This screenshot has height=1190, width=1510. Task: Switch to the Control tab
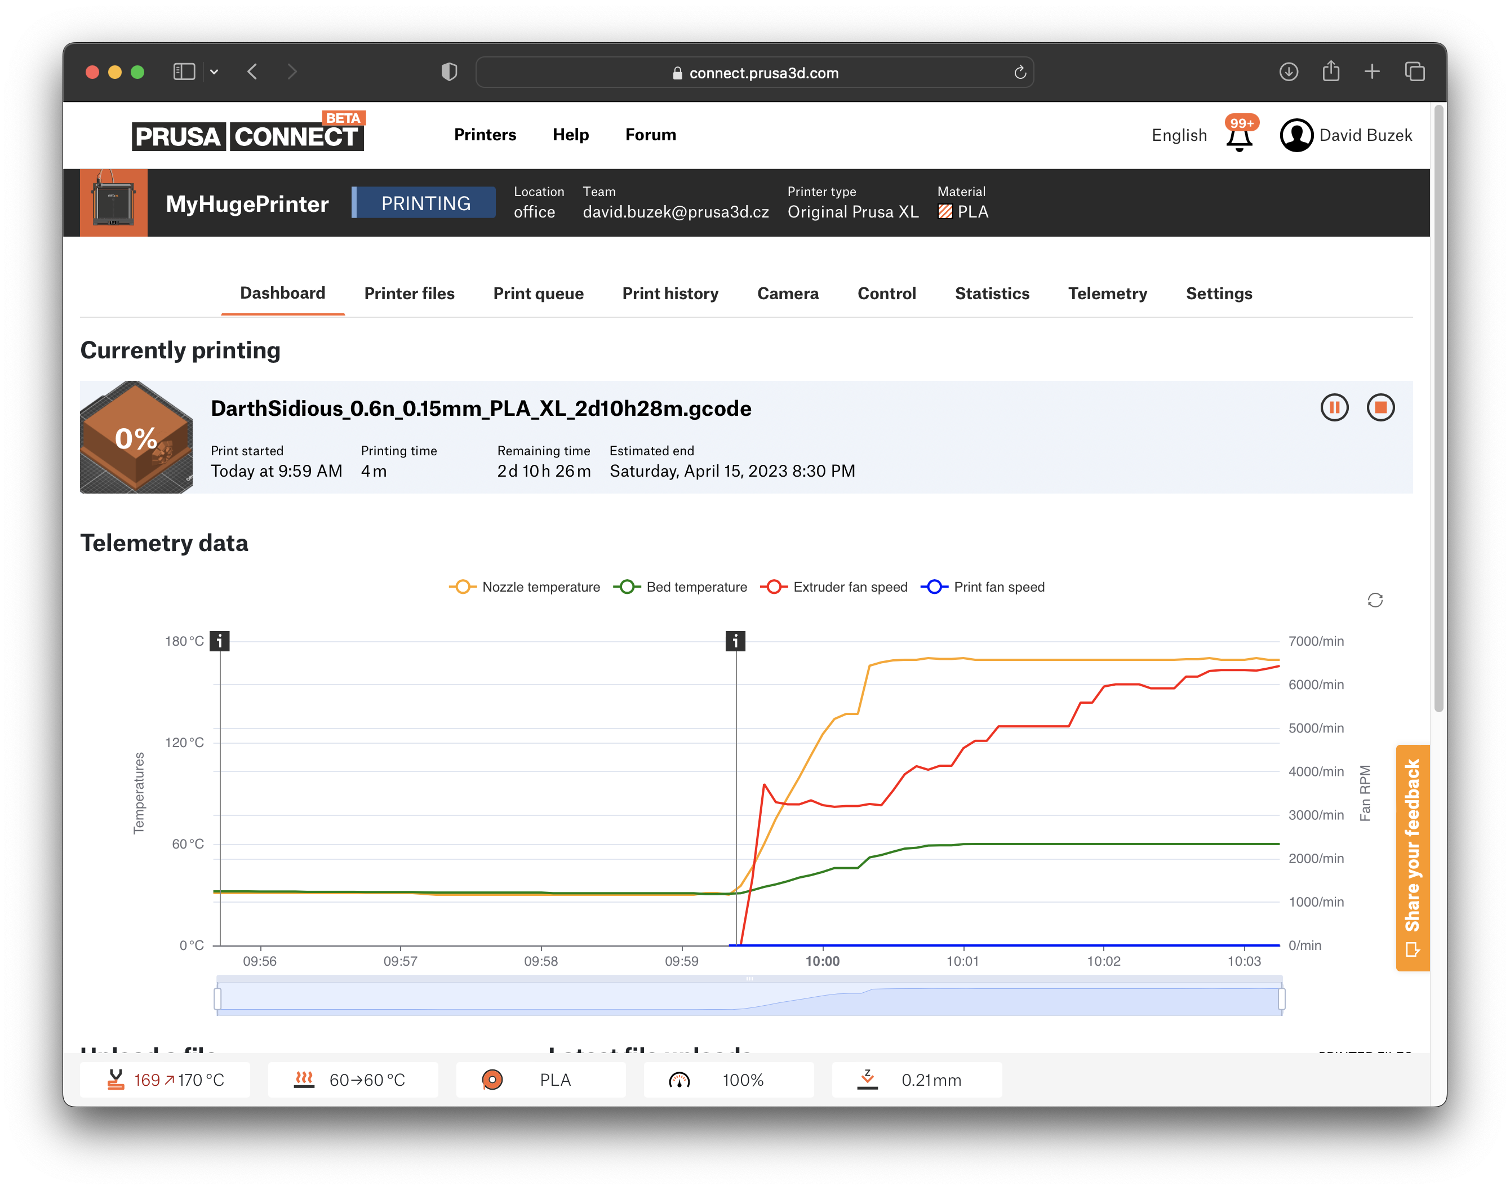886,293
